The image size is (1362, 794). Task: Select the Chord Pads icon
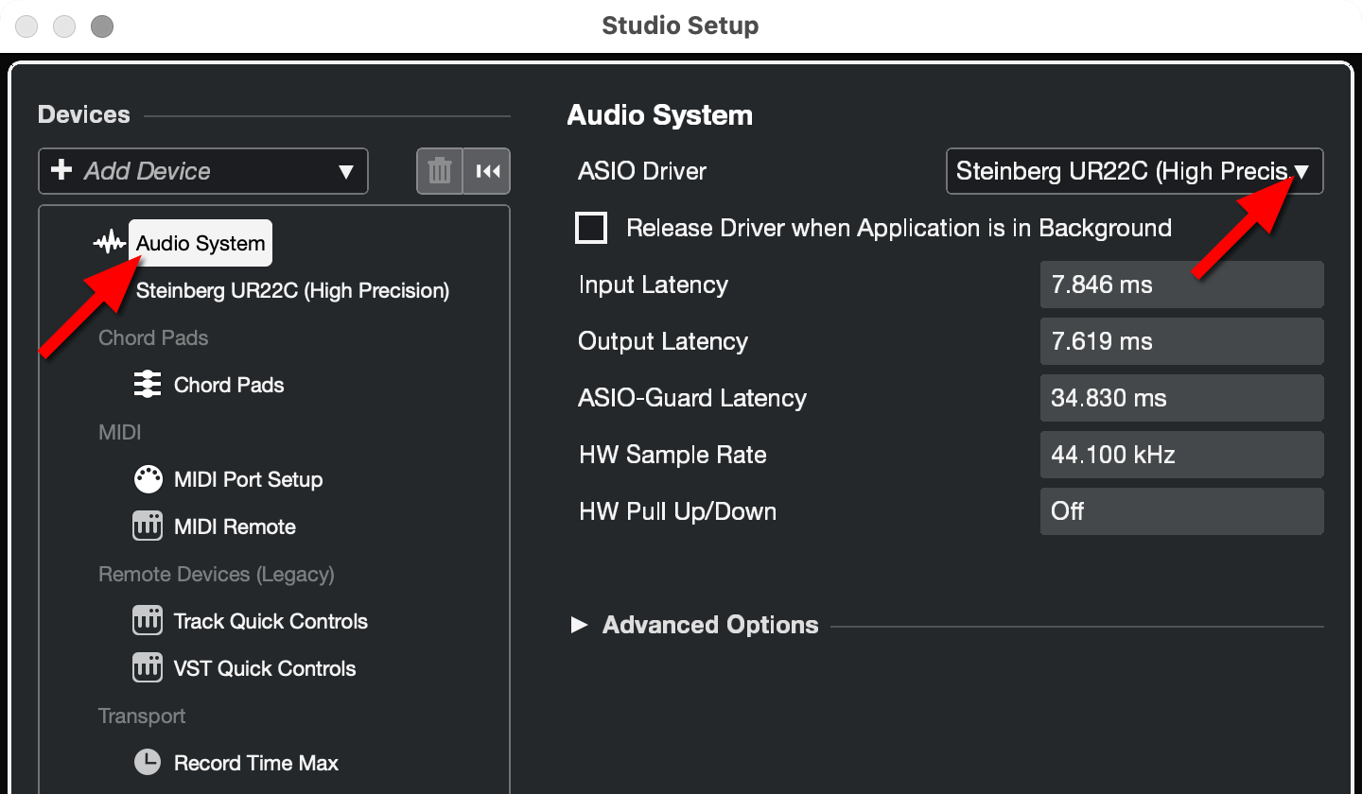tap(148, 384)
